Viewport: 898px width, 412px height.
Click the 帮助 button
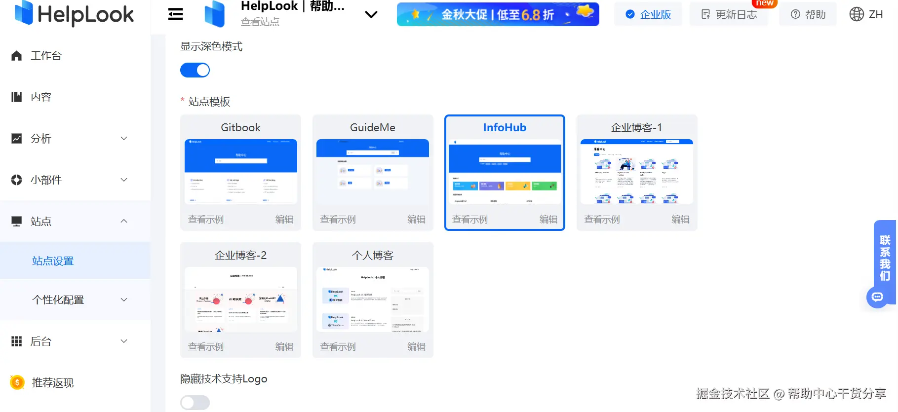point(808,14)
